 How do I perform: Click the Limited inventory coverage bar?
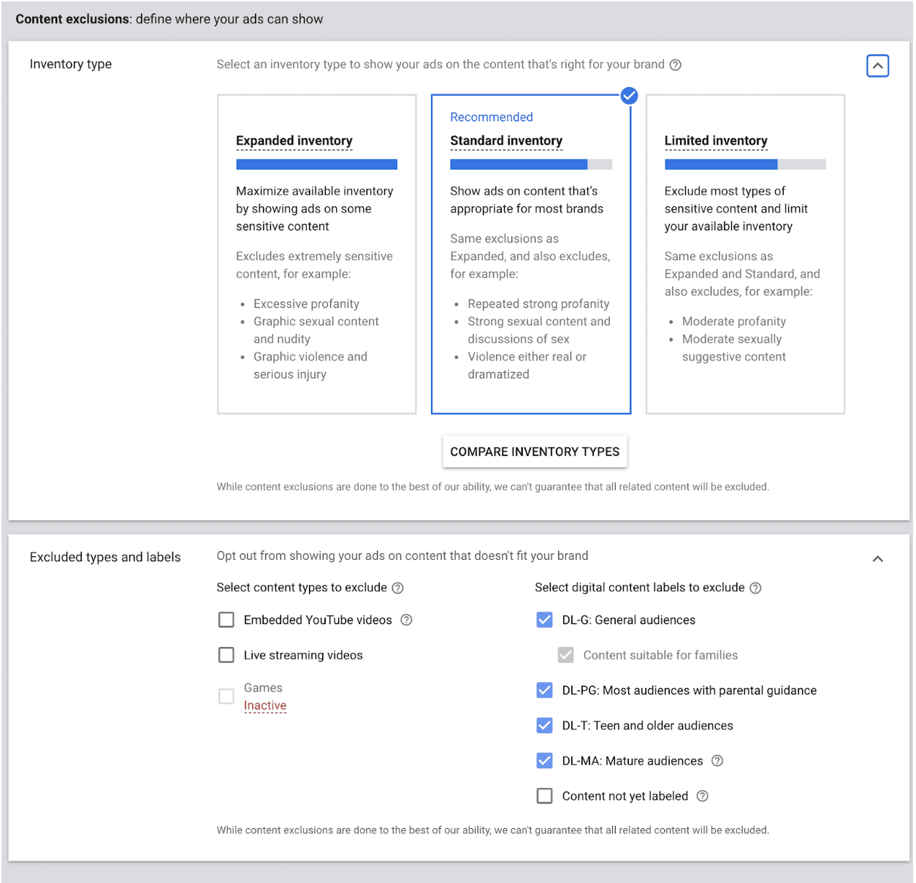pos(745,164)
